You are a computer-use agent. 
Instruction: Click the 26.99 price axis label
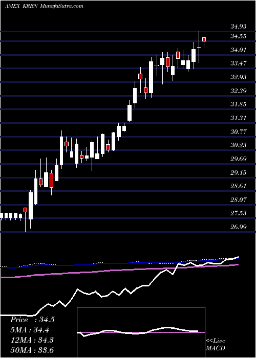click(239, 227)
